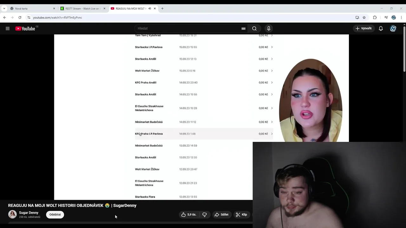This screenshot has width=406, height=228.
Task: Open a new browser tab
Action: coord(162,9)
